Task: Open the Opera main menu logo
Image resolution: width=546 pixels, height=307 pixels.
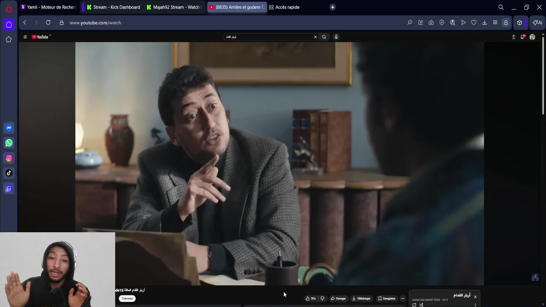Action: point(9,9)
